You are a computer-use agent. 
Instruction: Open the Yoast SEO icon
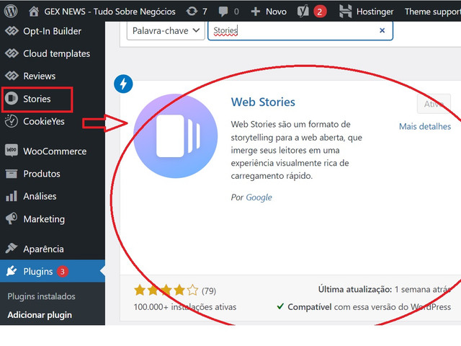point(303,12)
